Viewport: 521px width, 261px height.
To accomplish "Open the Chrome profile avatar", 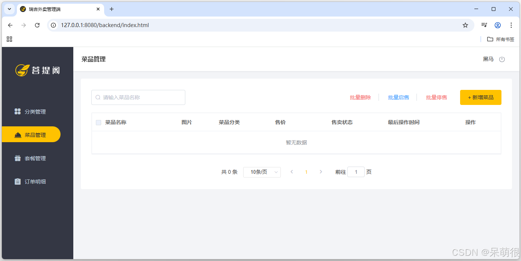I will coord(498,25).
